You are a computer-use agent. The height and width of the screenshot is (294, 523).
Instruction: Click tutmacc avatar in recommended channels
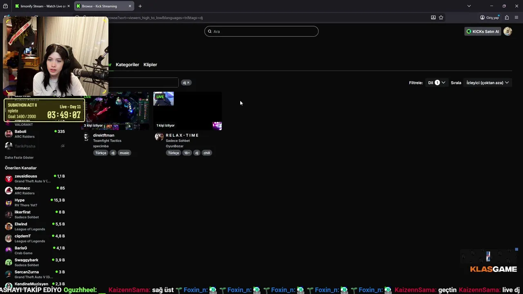pos(9,190)
